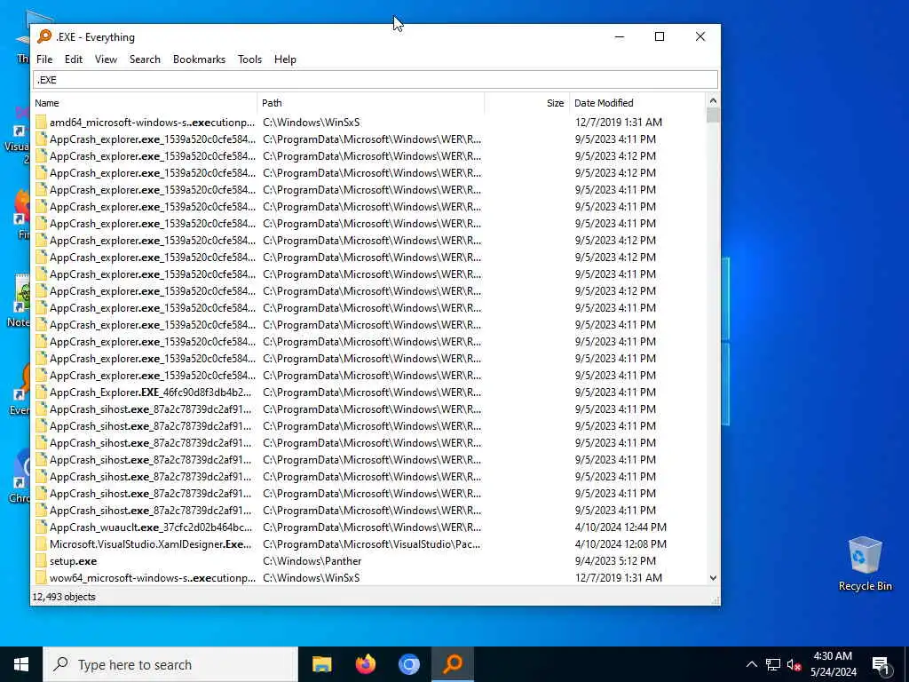Screen dimensions: 909x682
Task: Show hidden system tray icons
Action: (751, 664)
